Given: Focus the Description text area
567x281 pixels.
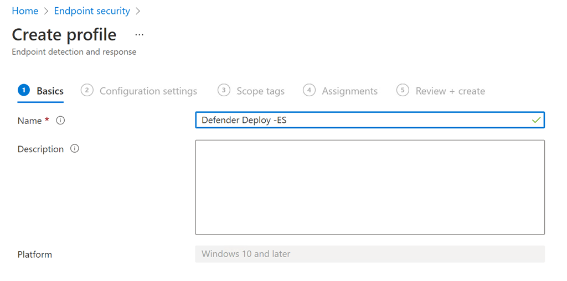Looking at the screenshot, I should tap(369, 187).
